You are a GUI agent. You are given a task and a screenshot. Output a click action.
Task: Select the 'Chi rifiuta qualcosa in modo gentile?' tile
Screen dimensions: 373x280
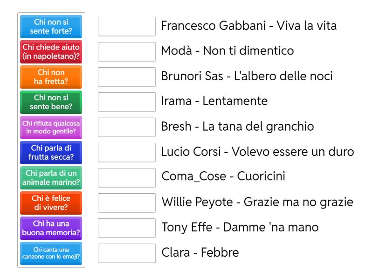(51, 127)
